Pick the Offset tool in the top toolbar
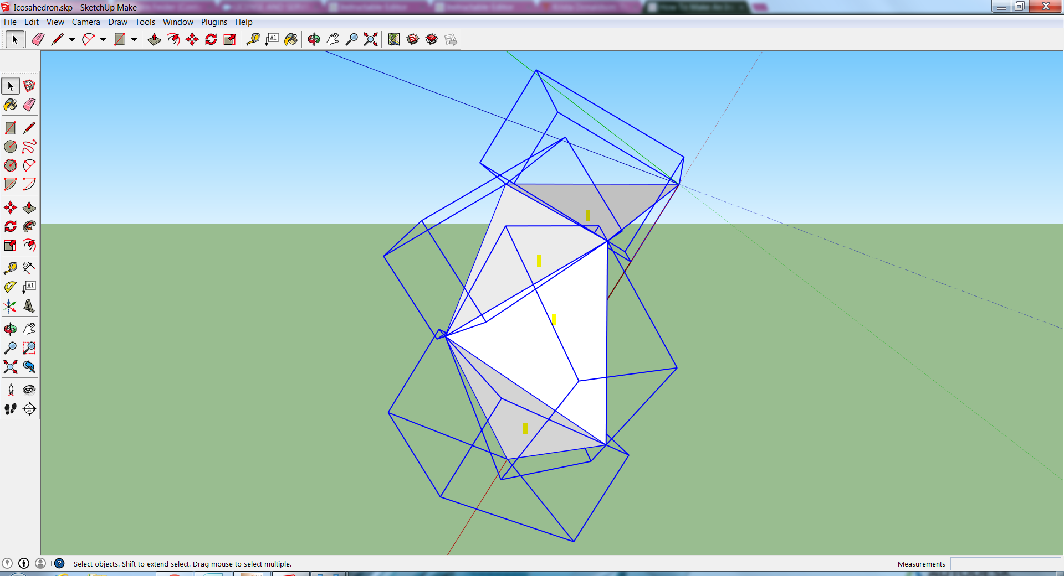This screenshot has height=576, width=1064. click(x=173, y=39)
